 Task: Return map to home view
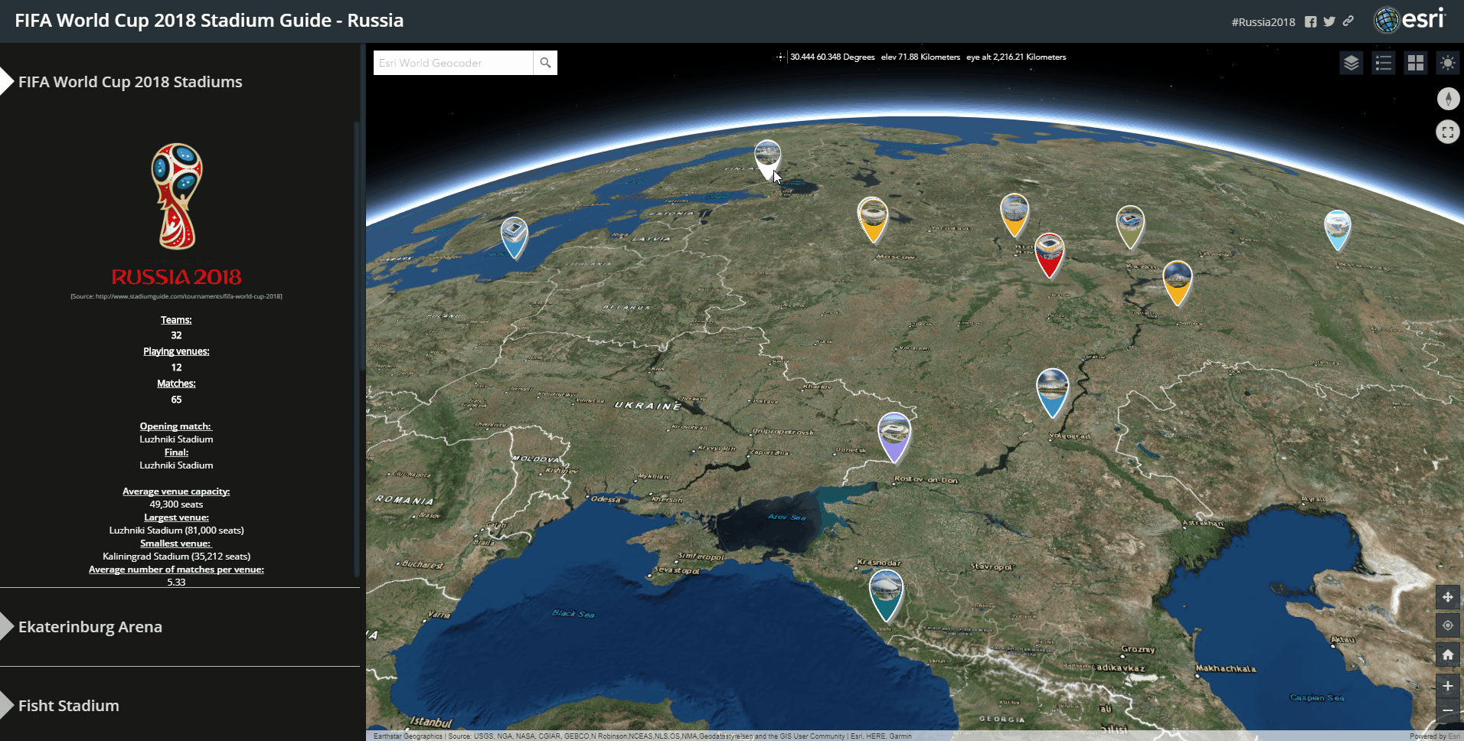1447,654
